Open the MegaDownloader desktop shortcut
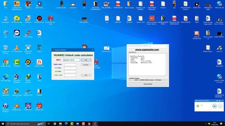Screen dimensions: 225x126 tap(17, 107)
